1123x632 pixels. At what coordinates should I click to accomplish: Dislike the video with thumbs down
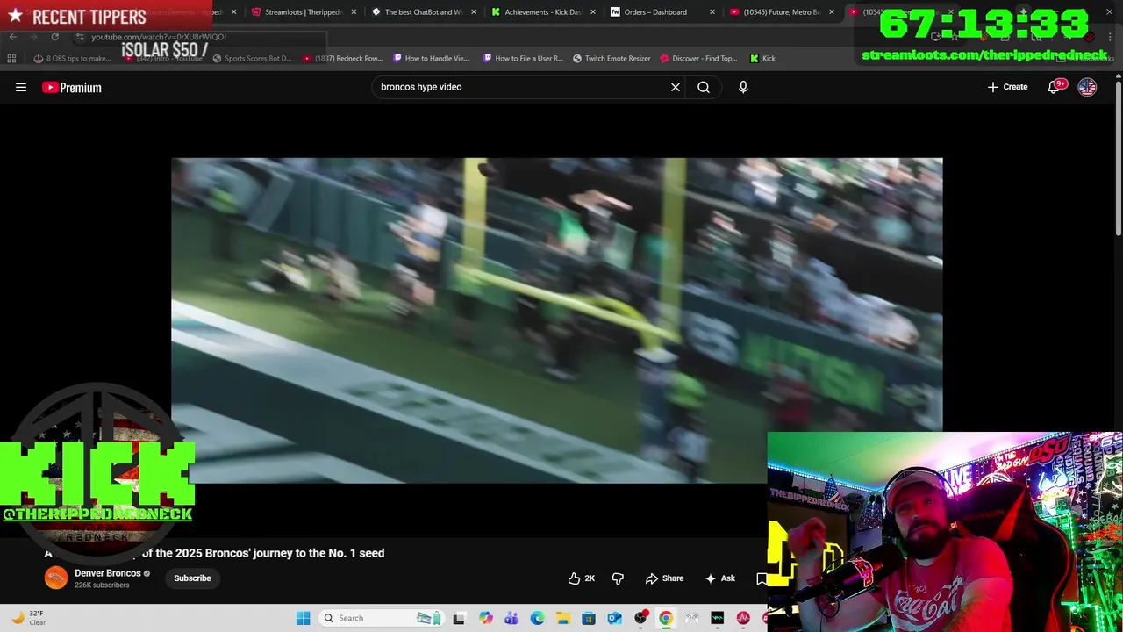click(618, 578)
